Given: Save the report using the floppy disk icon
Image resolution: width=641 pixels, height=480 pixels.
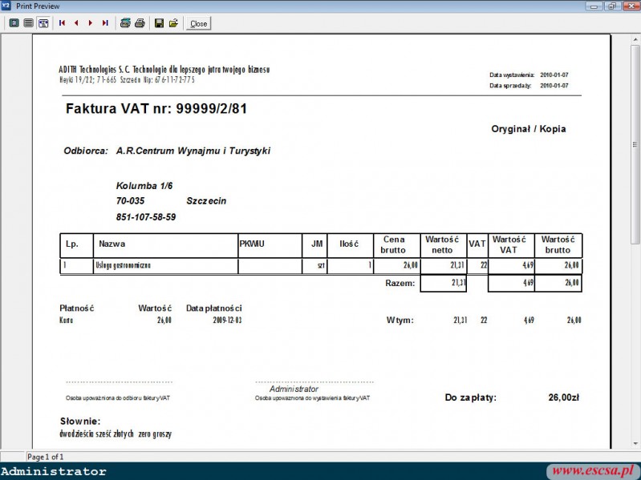Looking at the screenshot, I should tap(159, 23).
